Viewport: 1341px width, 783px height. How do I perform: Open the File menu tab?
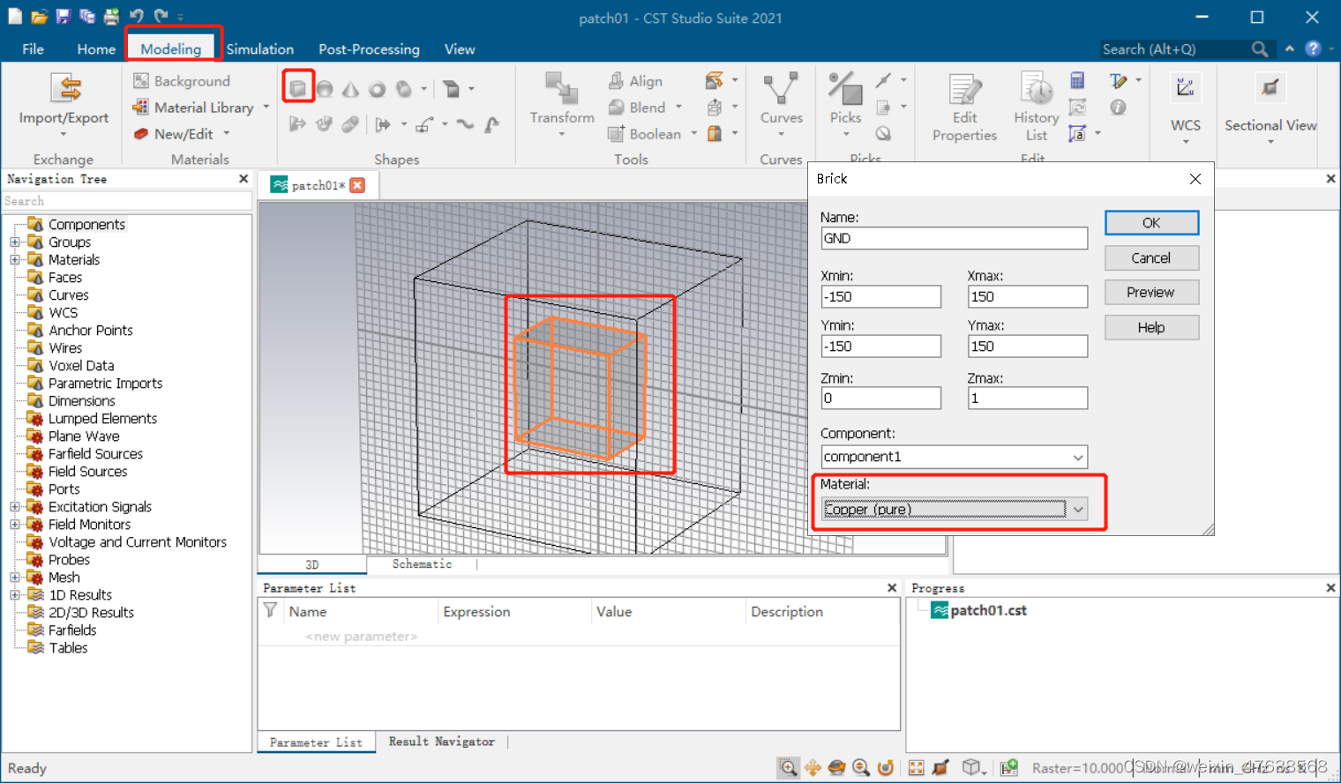point(34,48)
